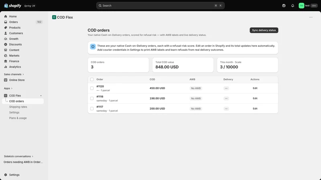This screenshot has height=180, width=321.
Task: Click the Customers person icon
Action: (x=6, y=33)
